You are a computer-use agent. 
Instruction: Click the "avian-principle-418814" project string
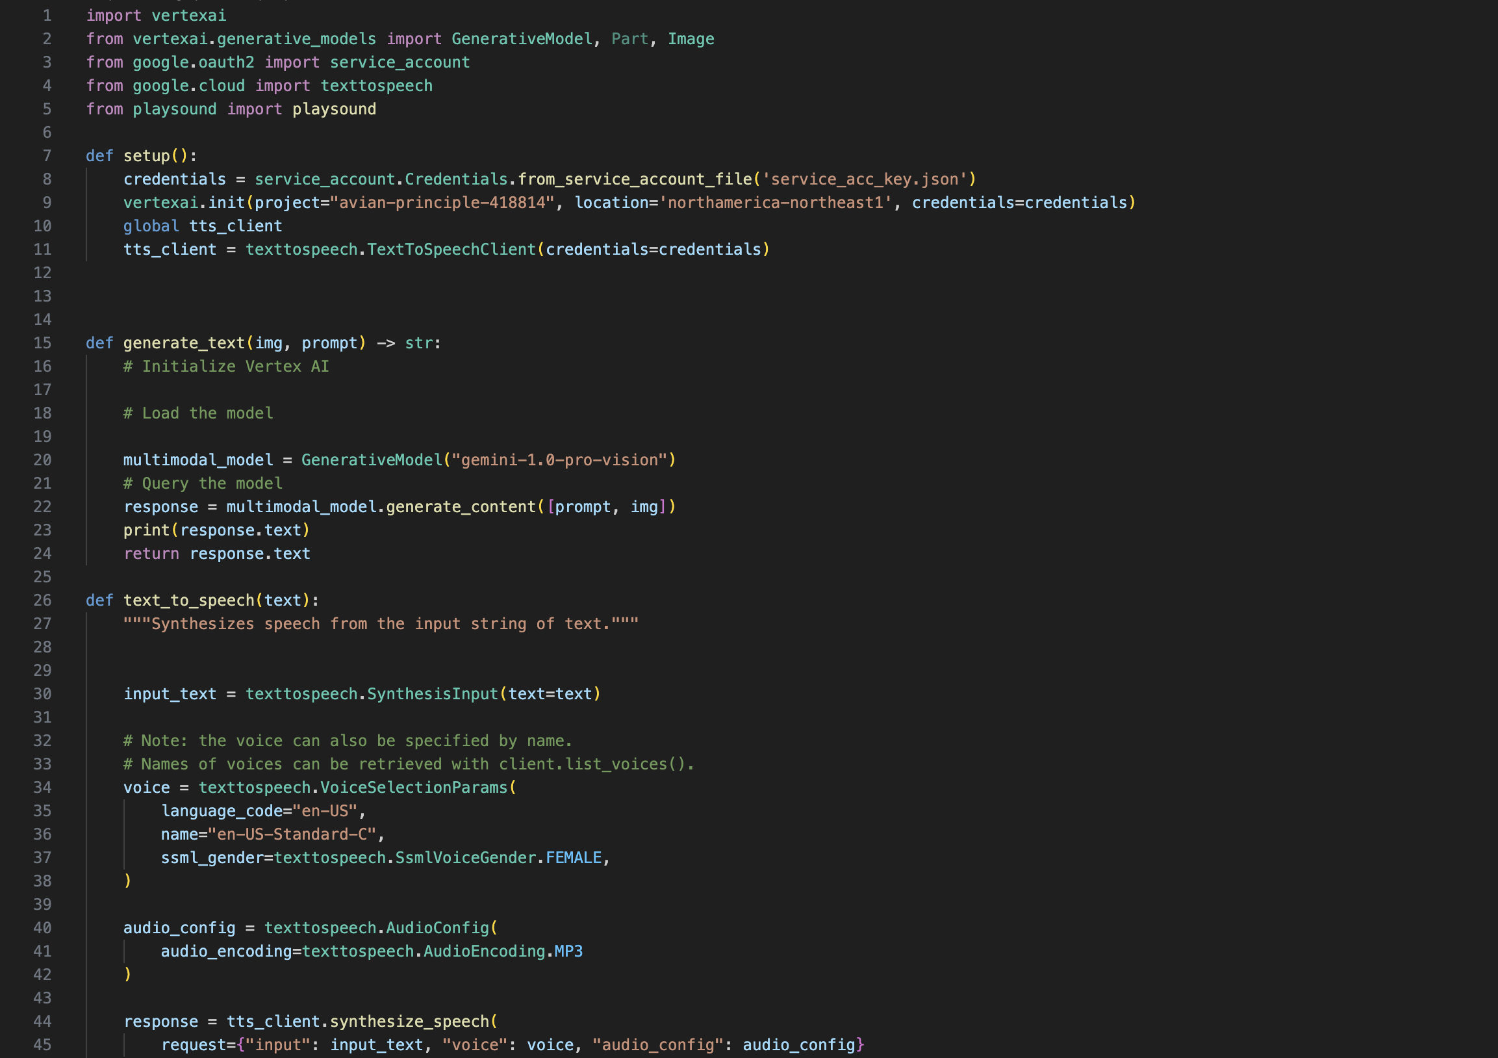tap(442, 203)
